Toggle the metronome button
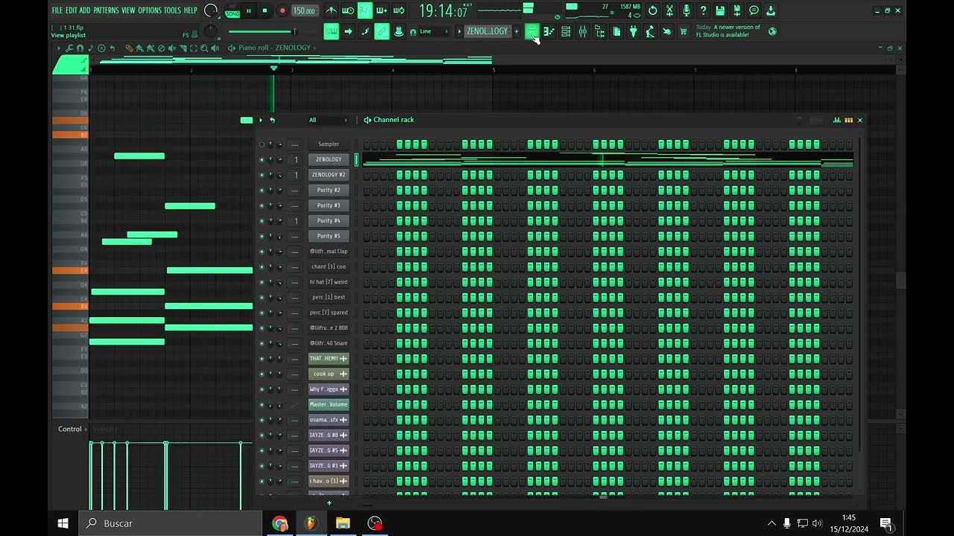This screenshot has height=536, width=954. tap(331, 10)
